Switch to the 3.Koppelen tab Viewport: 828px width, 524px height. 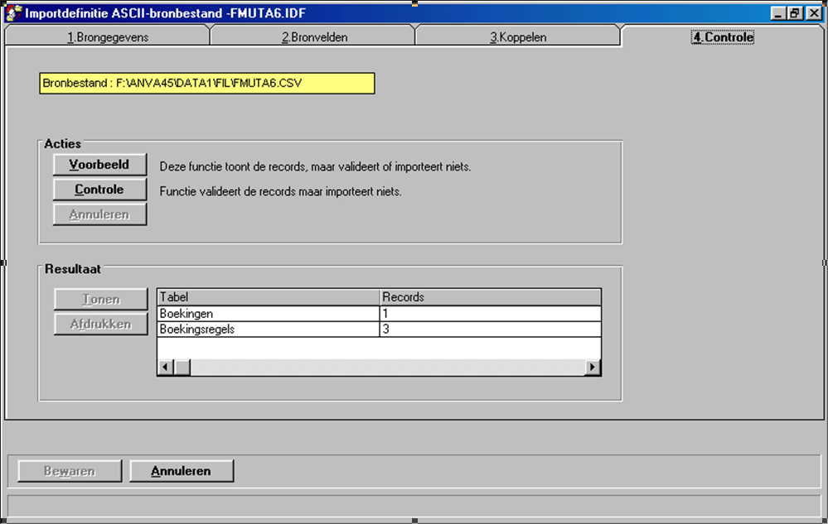[516, 36]
